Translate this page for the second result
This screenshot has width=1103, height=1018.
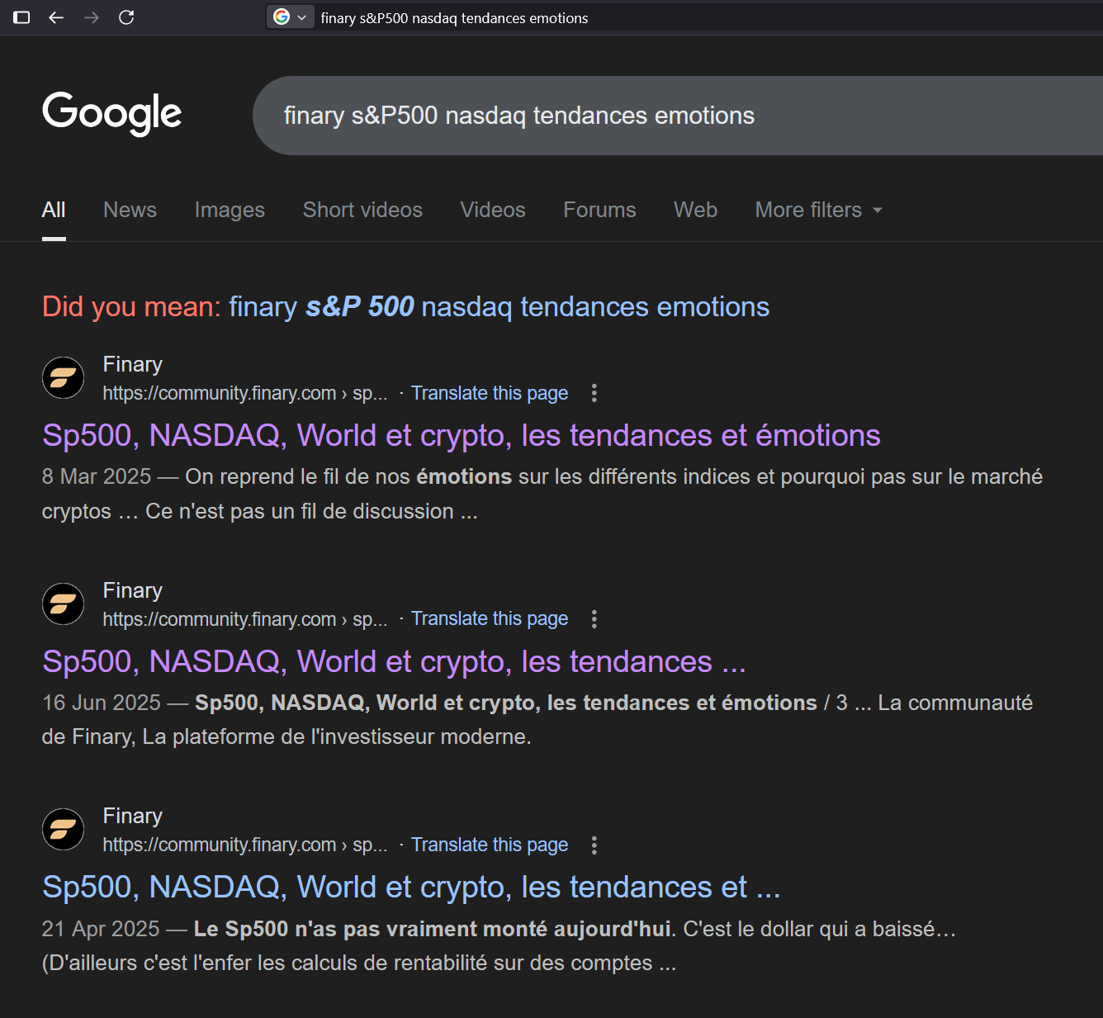490,619
